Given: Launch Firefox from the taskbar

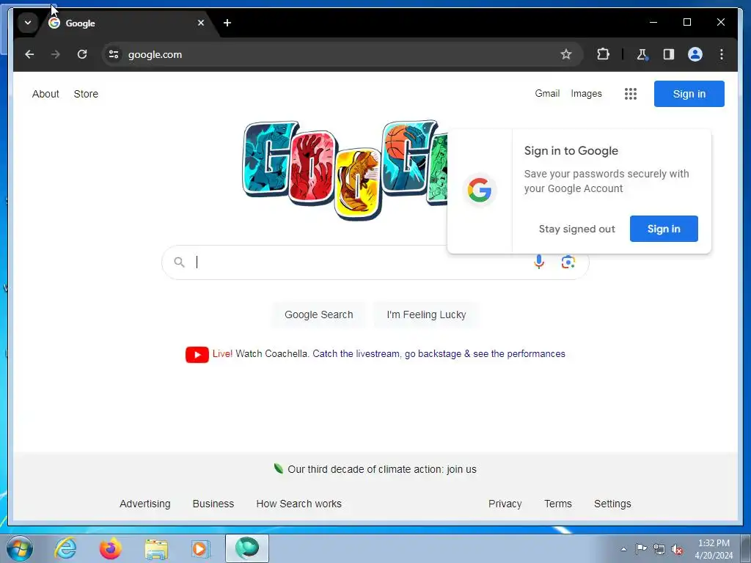Looking at the screenshot, I should pyautogui.click(x=110, y=548).
